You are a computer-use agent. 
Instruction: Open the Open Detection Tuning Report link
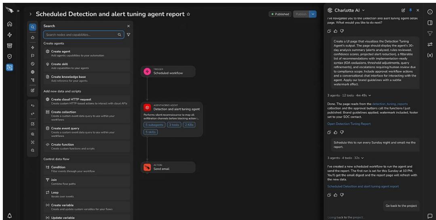349,124
